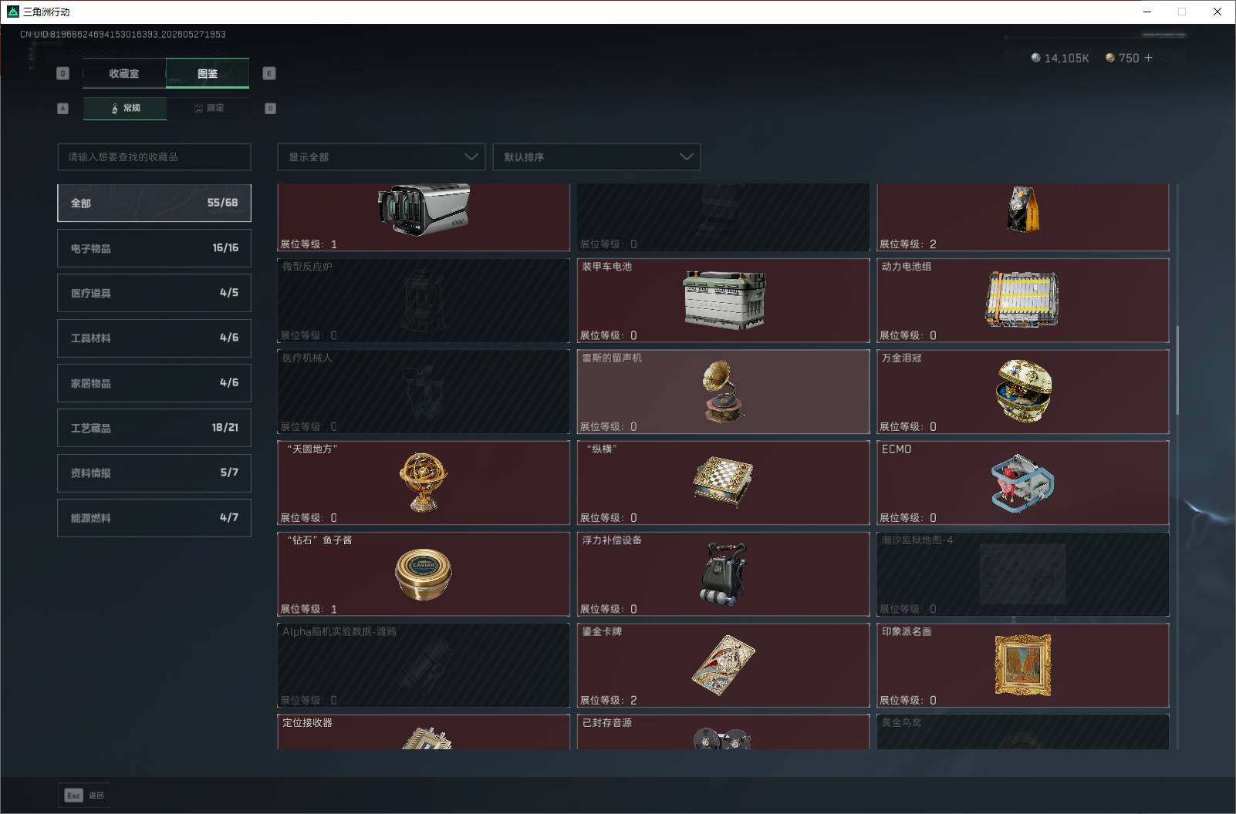1236x814 pixels.
Task: Click 展位等级: 2 on 鎏金卡牌 card
Action: pos(609,700)
